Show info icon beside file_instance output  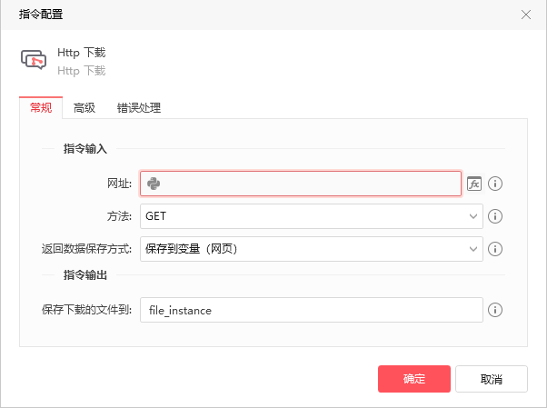pyautogui.click(x=495, y=310)
